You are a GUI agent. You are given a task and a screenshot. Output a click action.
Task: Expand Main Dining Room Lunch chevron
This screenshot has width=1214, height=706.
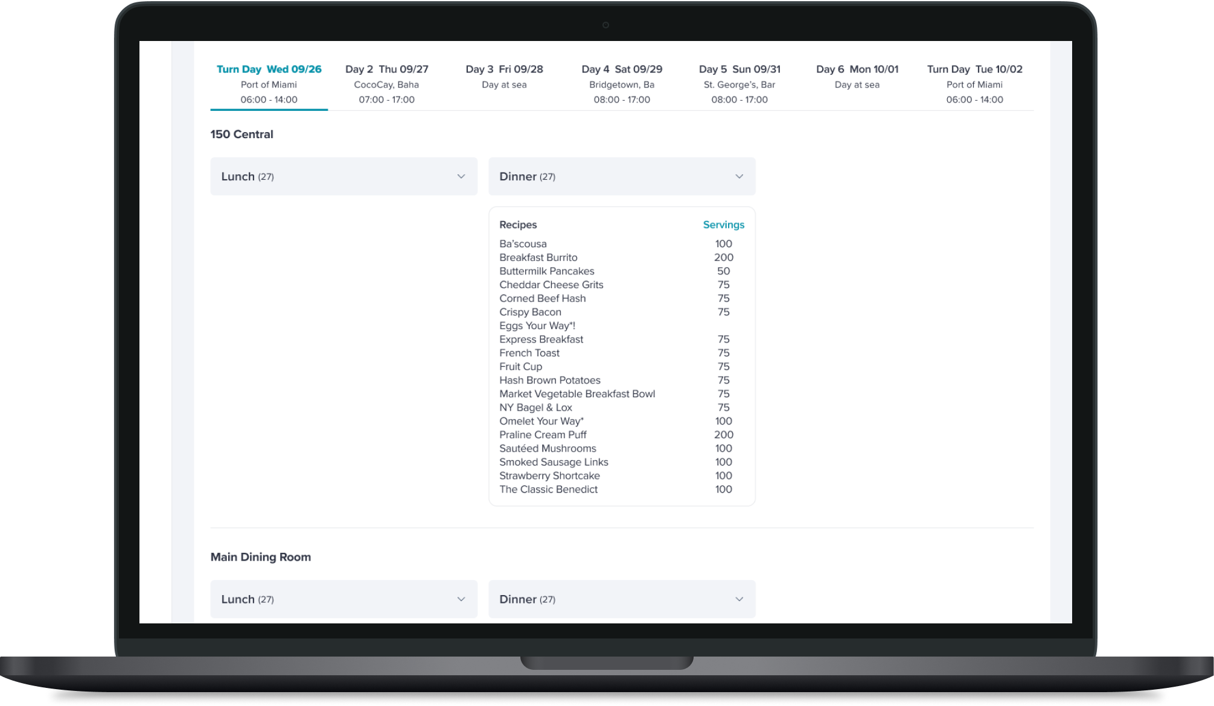point(461,599)
